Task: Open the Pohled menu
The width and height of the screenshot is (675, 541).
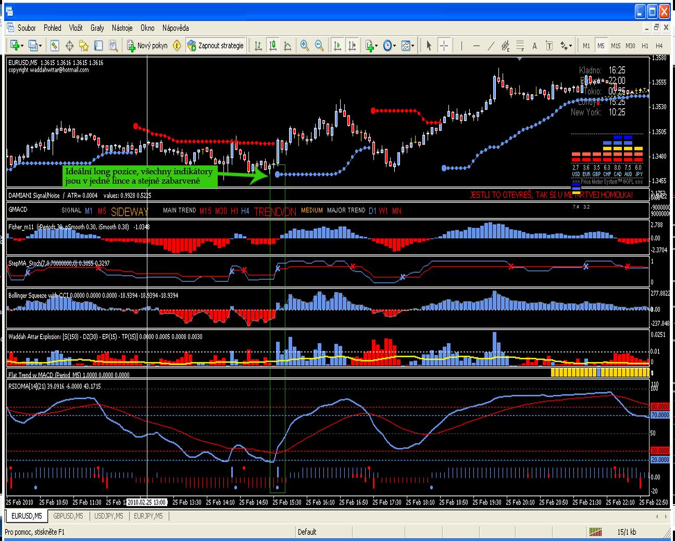Action: 53,28
